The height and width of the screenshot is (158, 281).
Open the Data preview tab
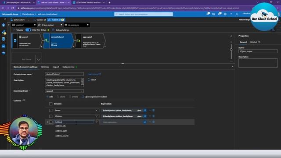68,67
